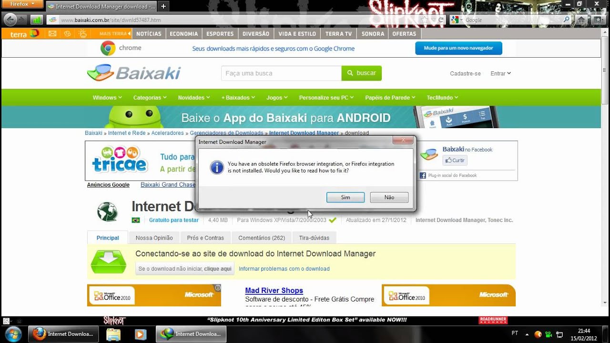Click the search magnifier in Google box
Viewport: 610px width, 343px height.
[x=566, y=20]
